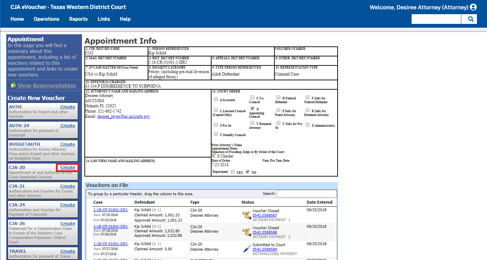Click the Submitted to Court pen icon

click(247, 249)
